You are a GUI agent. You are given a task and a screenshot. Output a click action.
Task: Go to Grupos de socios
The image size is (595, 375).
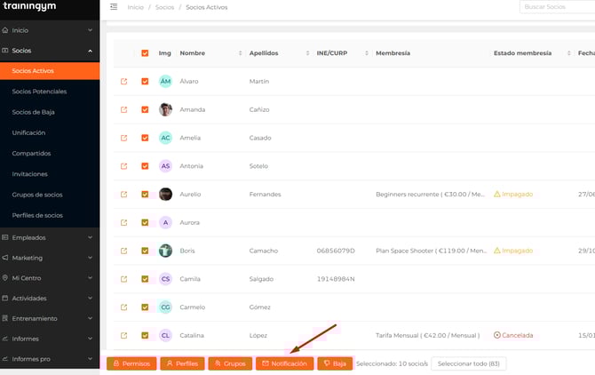click(37, 195)
